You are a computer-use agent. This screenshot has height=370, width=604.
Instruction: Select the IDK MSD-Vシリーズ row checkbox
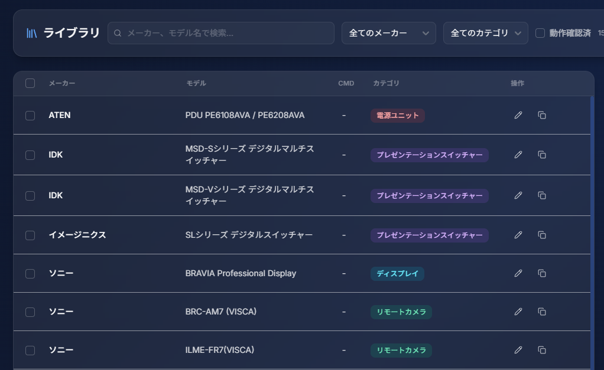tap(30, 196)
